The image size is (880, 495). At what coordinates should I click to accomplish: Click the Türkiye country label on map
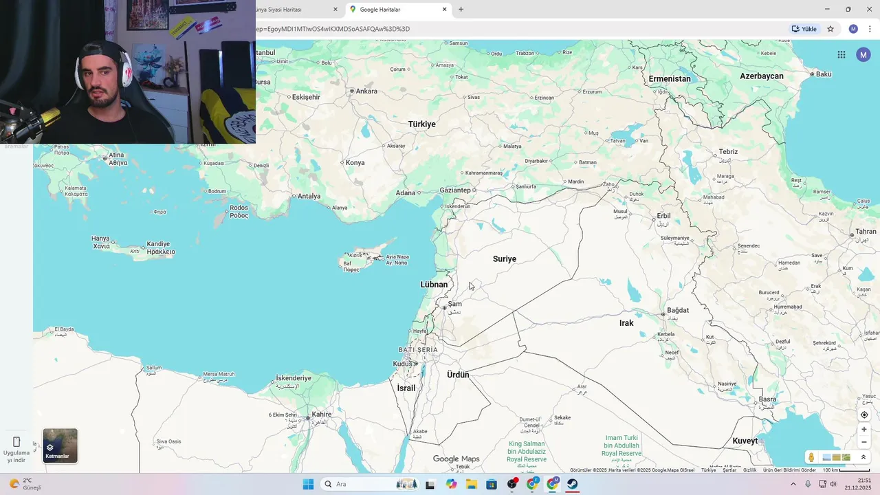[422, 124]
